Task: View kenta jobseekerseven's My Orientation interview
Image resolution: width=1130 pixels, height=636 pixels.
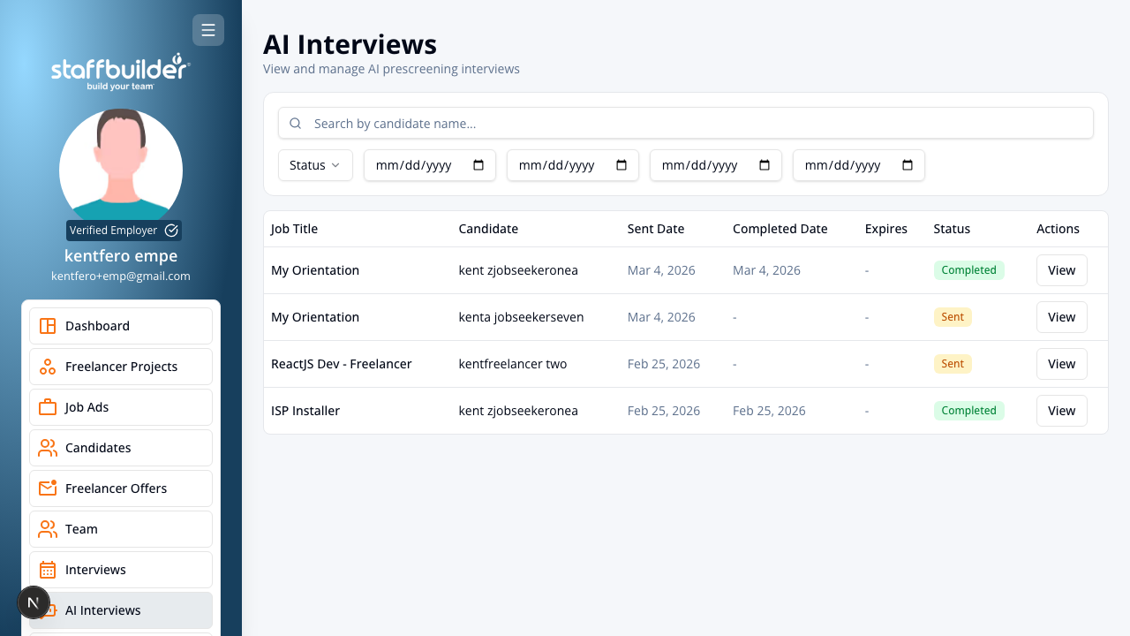Action: [x=1062, y=317]
